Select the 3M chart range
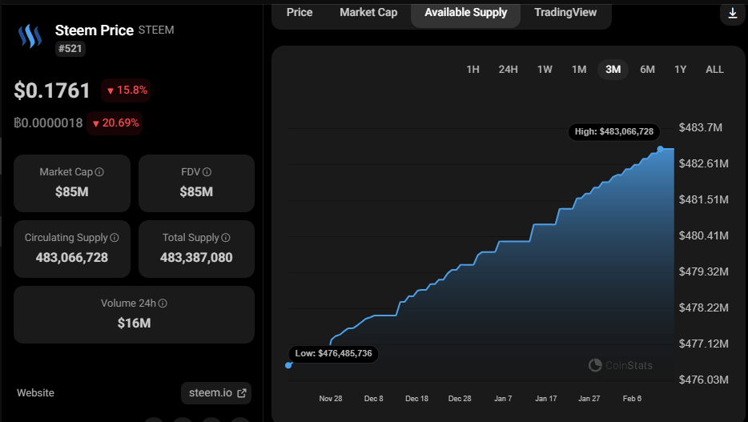 (x=613, y=70)
